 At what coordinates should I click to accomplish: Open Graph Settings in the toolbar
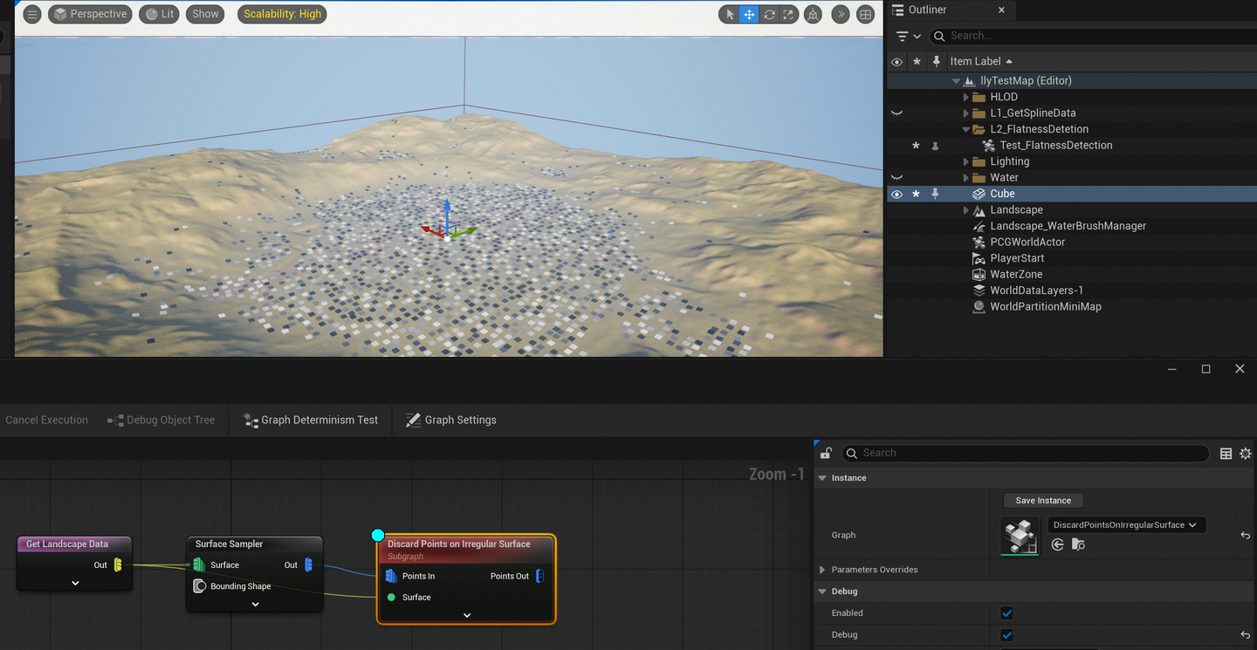[451, 420]
